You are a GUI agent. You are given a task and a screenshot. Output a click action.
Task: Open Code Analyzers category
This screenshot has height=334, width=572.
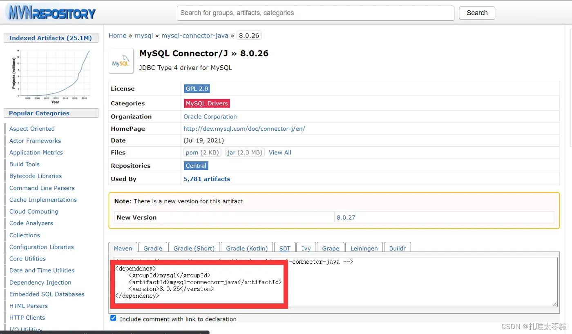click(x=31, y=223)
